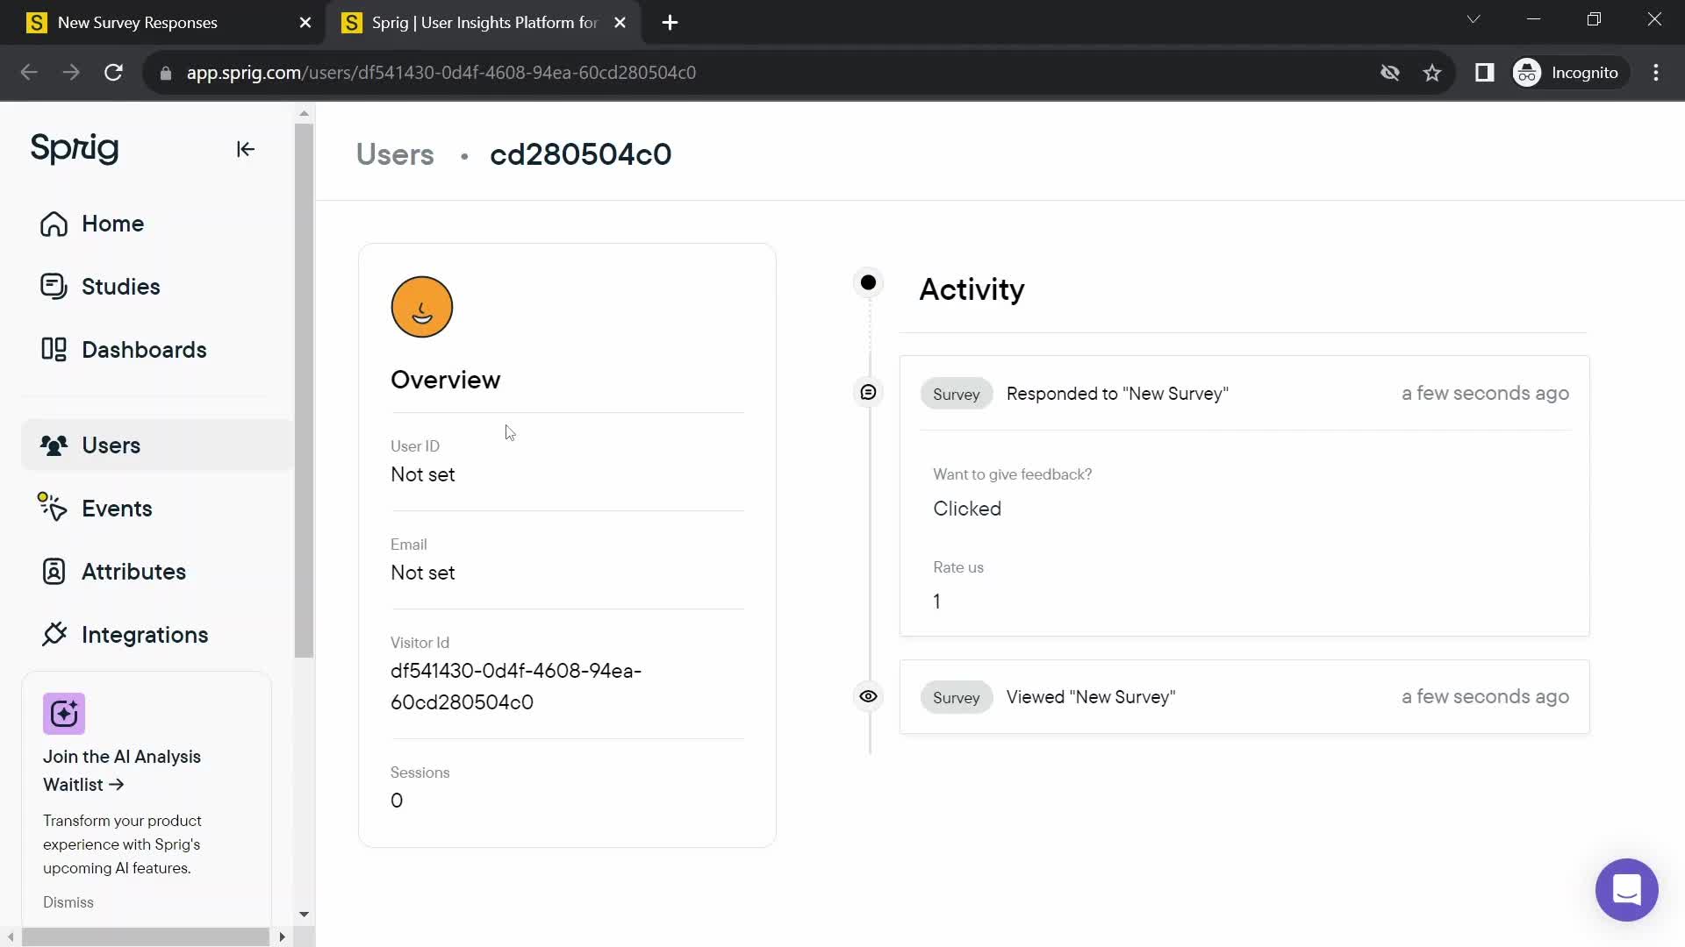1685x947 pixels.
Task: Click the eye viewed-survey timeline icon
Action: [x=868, y=696]
